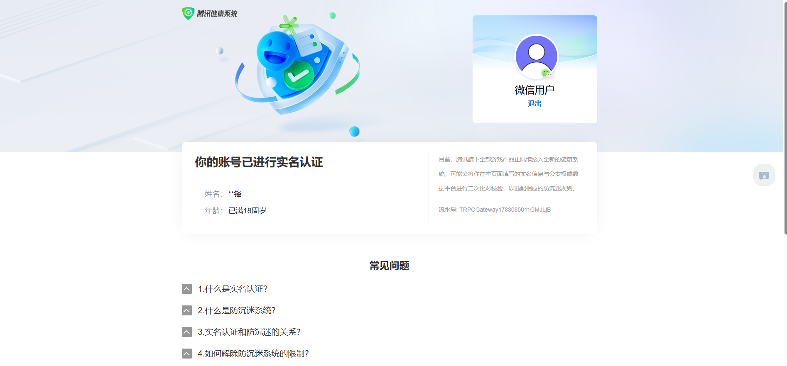
Task: Click the heading 你的账号已进行实名认证
Action: [259, 162]
